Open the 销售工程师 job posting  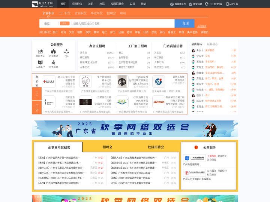[178, 77]
